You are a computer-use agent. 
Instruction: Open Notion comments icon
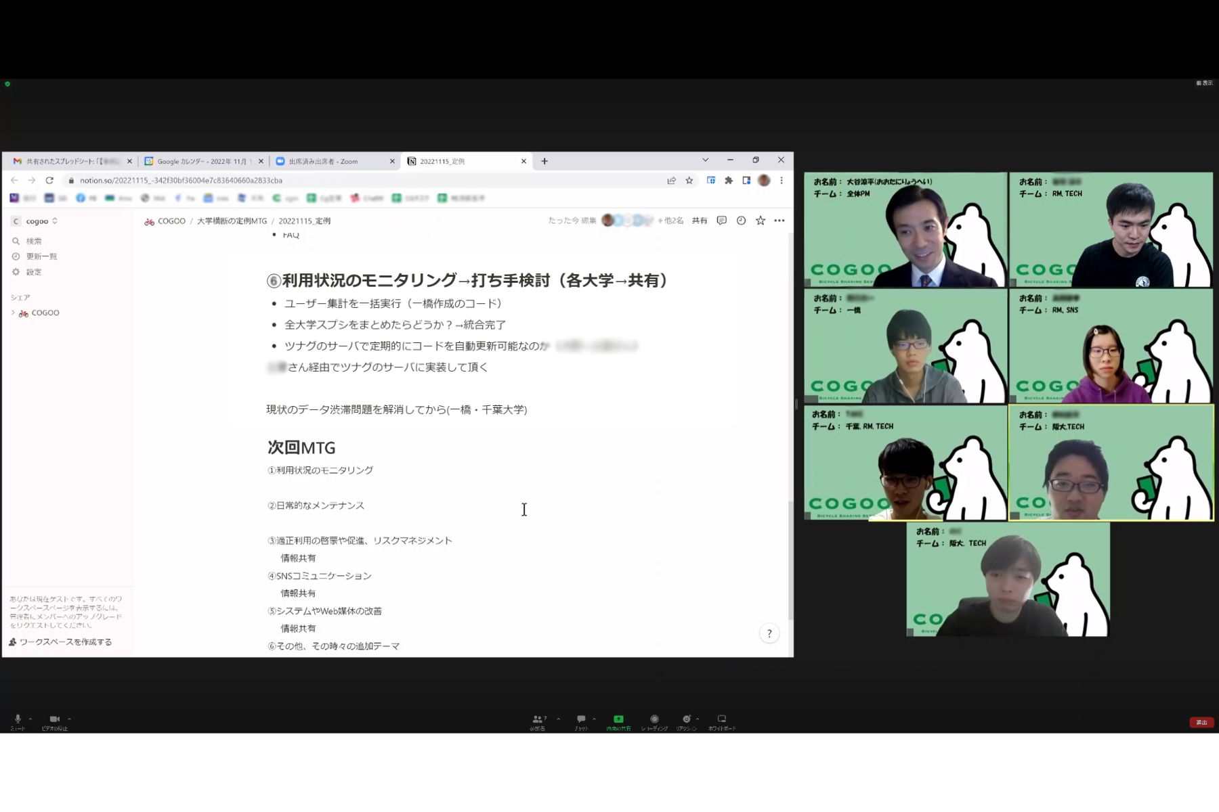(722, 221)
